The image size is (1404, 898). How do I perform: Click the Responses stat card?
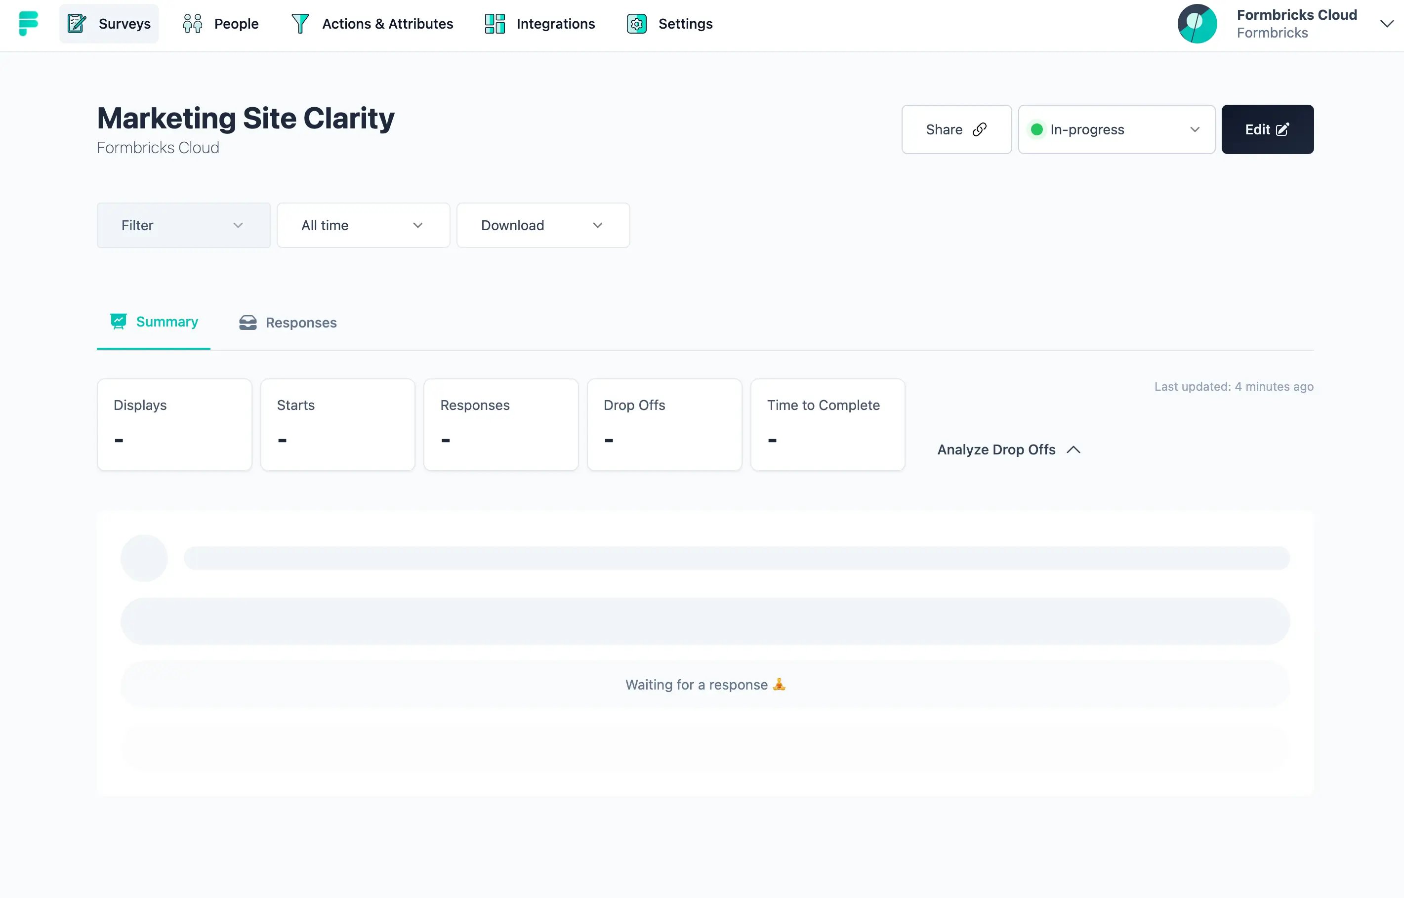501,424
